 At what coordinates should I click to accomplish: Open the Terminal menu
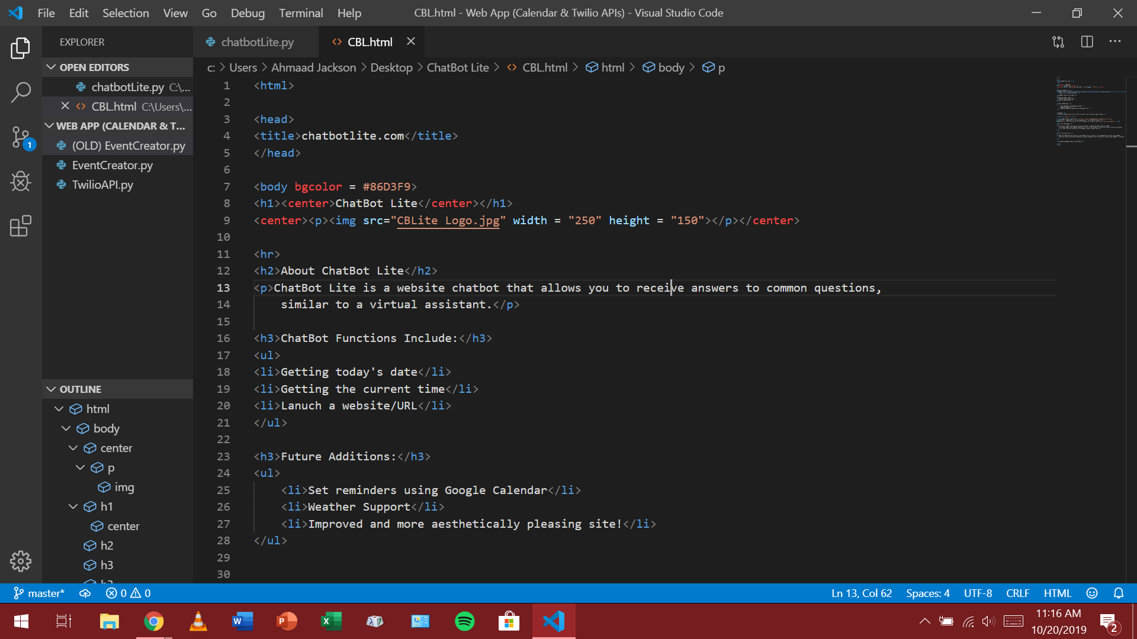[301, 13]
